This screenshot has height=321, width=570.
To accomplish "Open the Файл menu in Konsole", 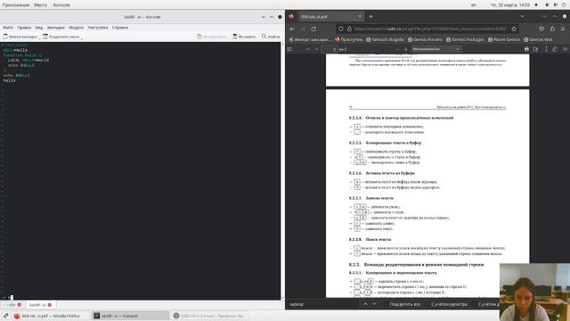I will tap(8, 28).
